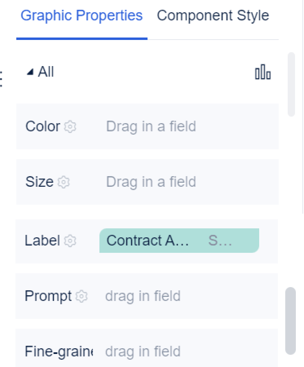Viewport: 304px width, 367px height.
Task: Open the Label settings gear
Action: pyautogui.click(x=70, y=241)
